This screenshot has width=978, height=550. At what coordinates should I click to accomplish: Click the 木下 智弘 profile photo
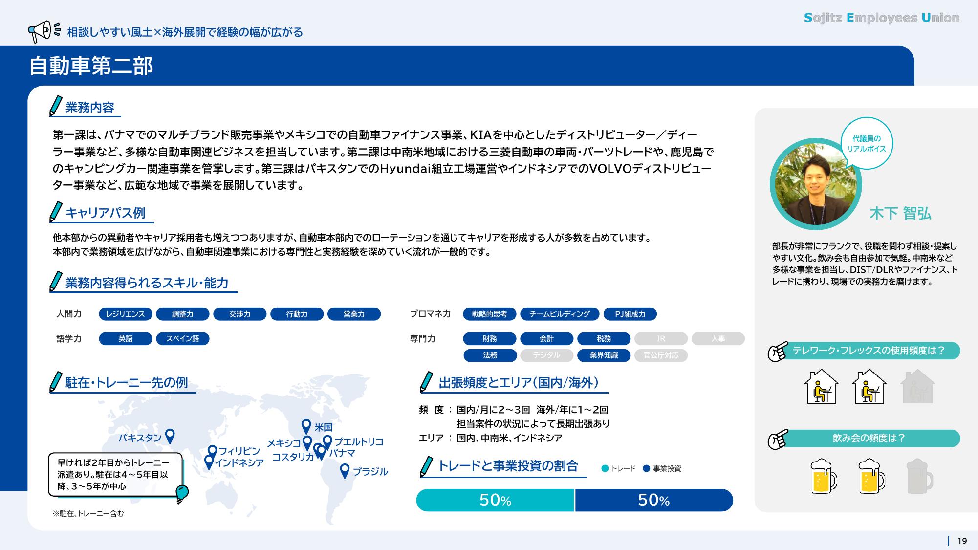[x=816, y=184]
